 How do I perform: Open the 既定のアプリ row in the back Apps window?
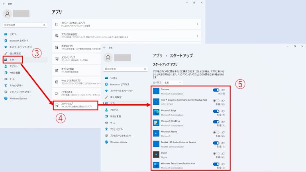(76, 47)
